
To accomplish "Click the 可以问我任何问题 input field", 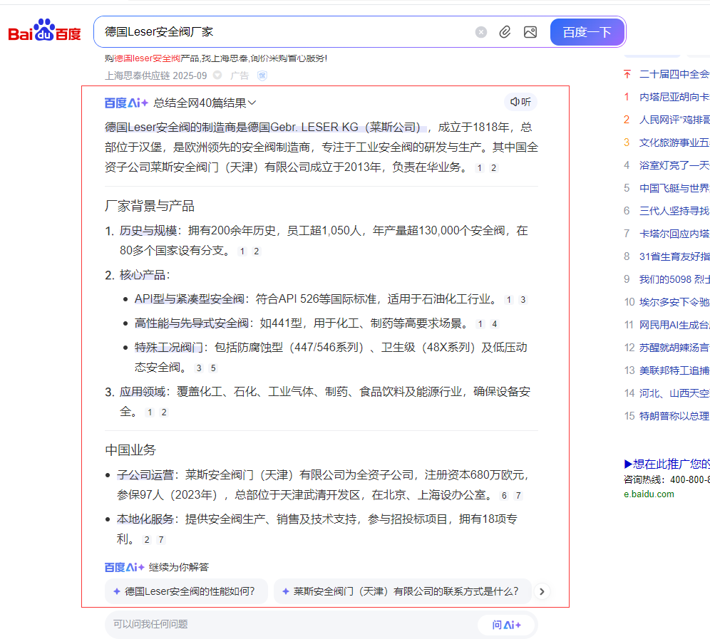I will click(x=285, y=624).
